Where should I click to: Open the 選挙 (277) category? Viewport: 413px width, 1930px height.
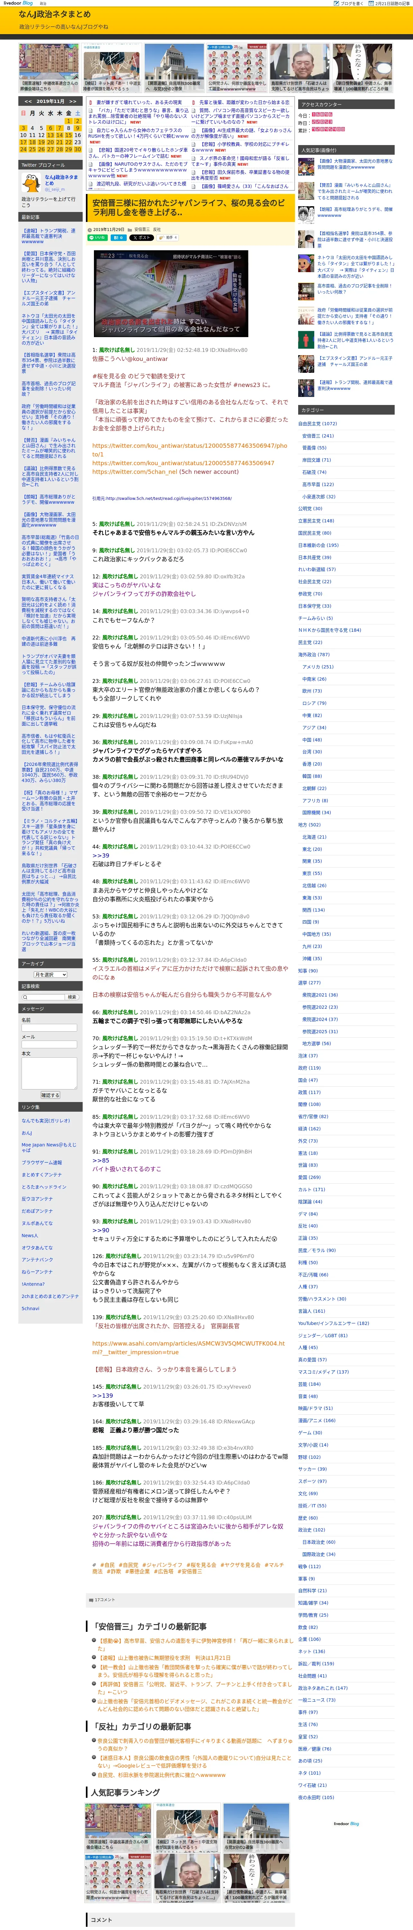pos(309,982)
